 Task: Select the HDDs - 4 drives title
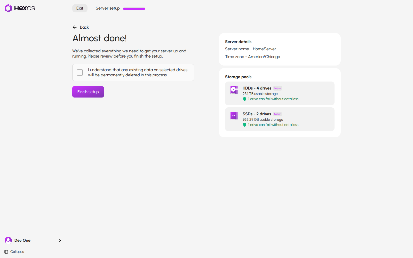[257, 88]
